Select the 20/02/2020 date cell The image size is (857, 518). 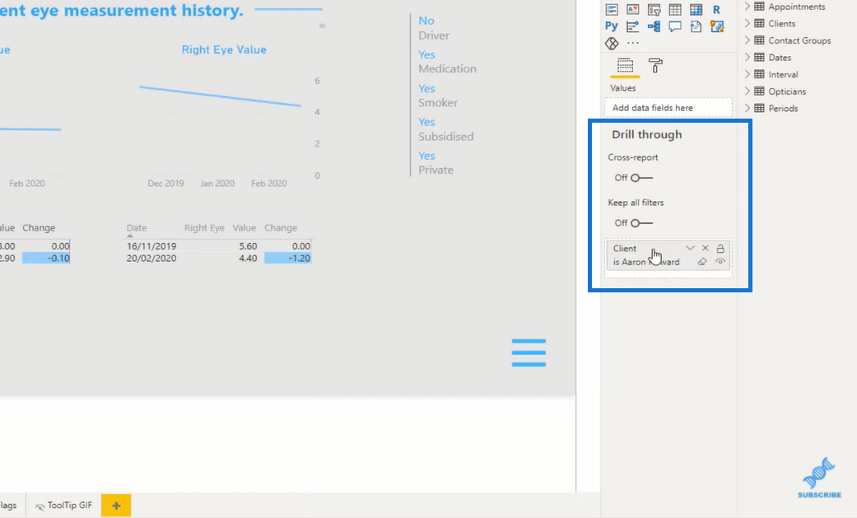tap(151, 259)
